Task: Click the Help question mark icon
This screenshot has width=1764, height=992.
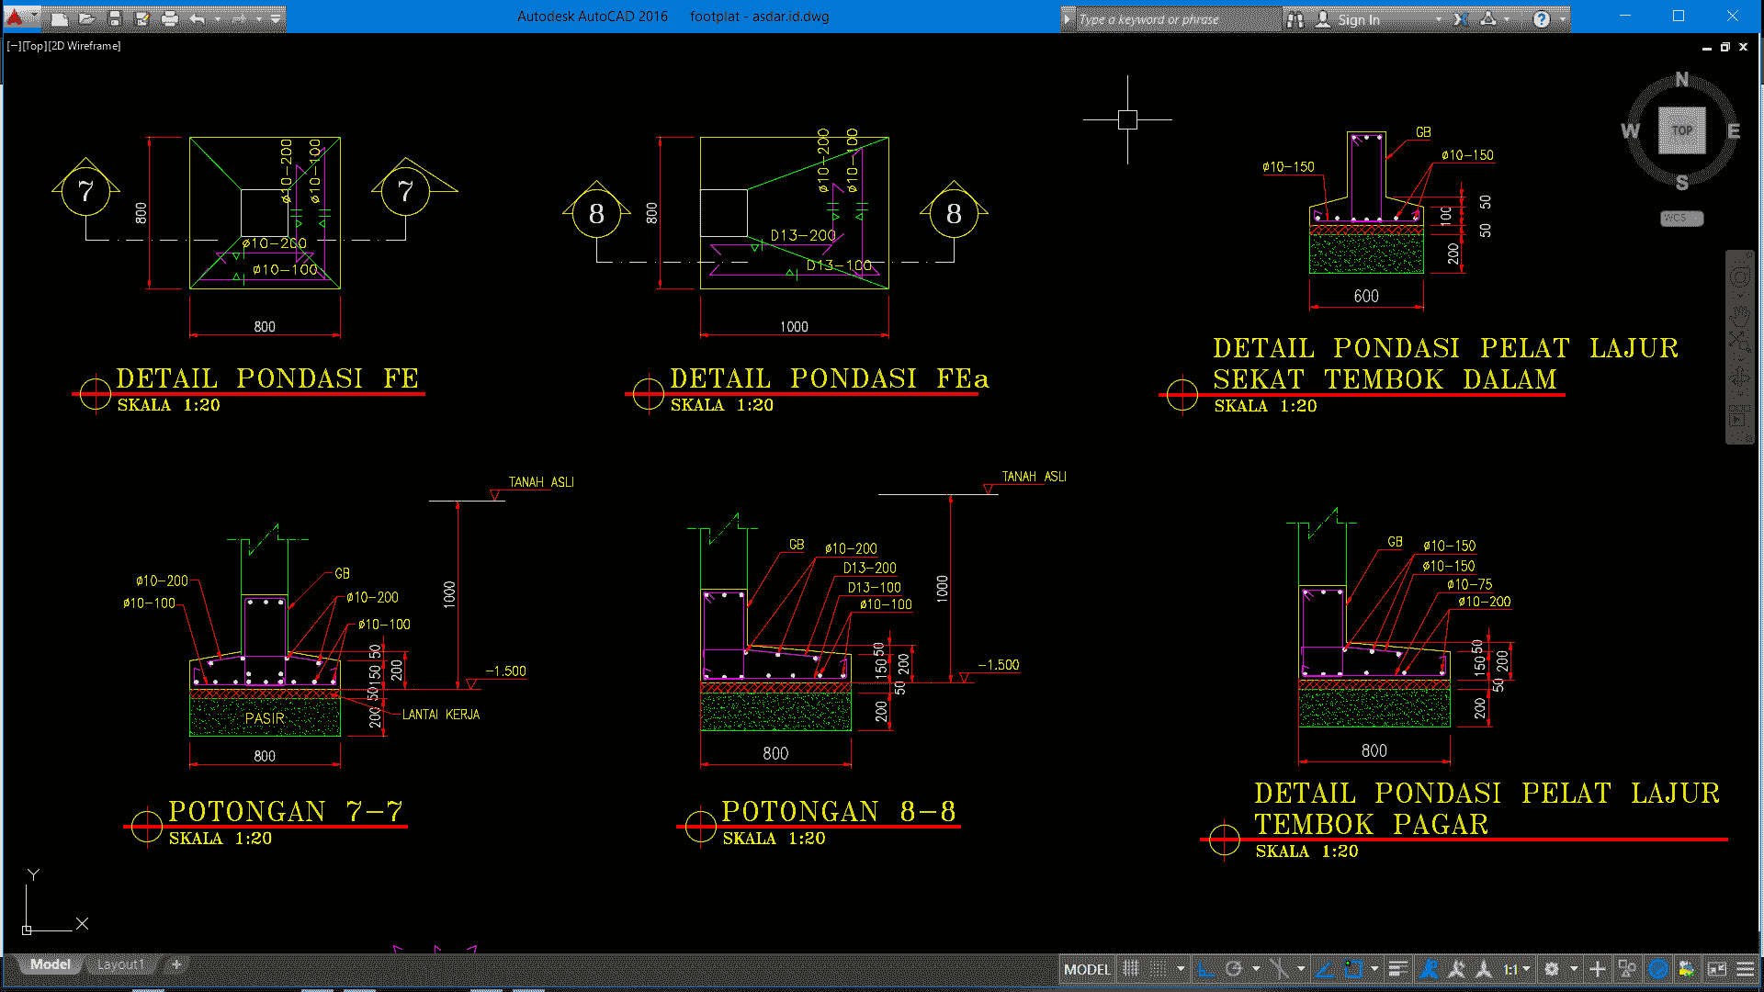Action: (x=1542, y=19)
